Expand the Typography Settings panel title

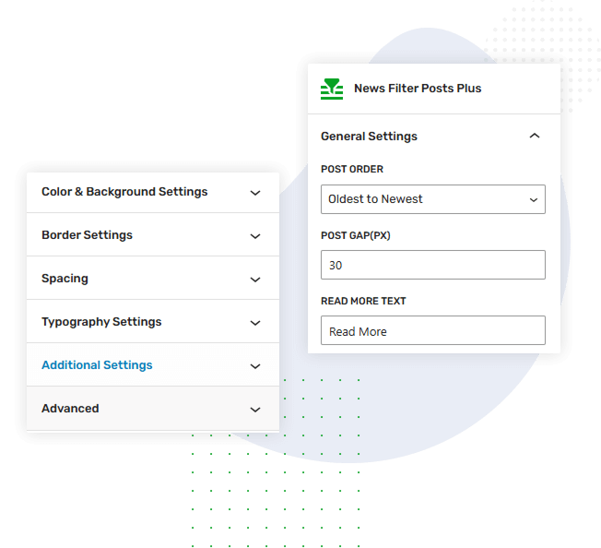101,322
